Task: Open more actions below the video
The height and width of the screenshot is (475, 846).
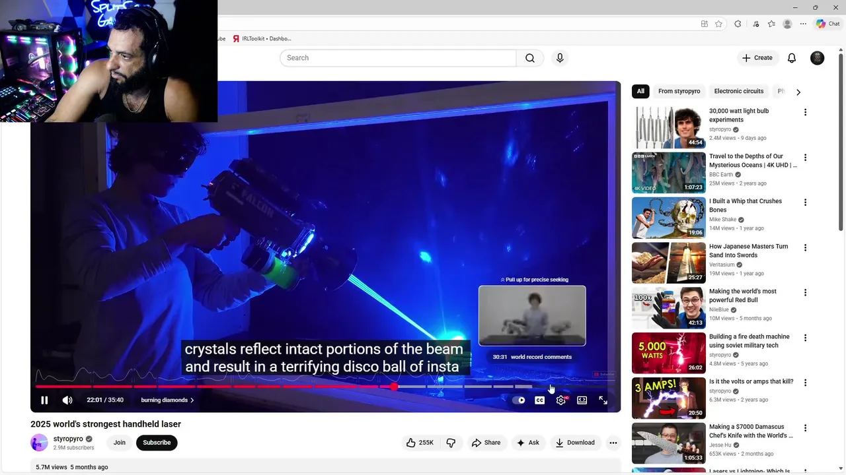Action: click(613, 443)
